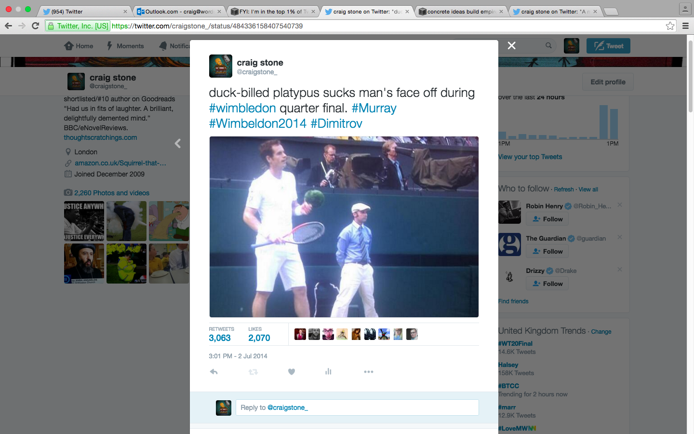Open the #Murray hashtag
The width and height of the screenshot is (694, 434).
[374, 108]
